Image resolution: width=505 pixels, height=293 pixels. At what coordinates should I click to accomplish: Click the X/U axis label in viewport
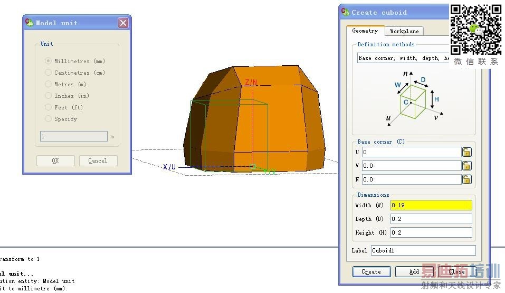[x=169, y=167]
